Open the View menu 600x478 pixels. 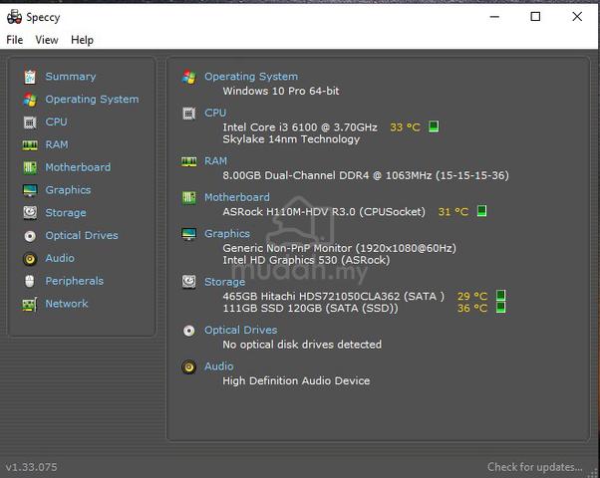[47, 40]
